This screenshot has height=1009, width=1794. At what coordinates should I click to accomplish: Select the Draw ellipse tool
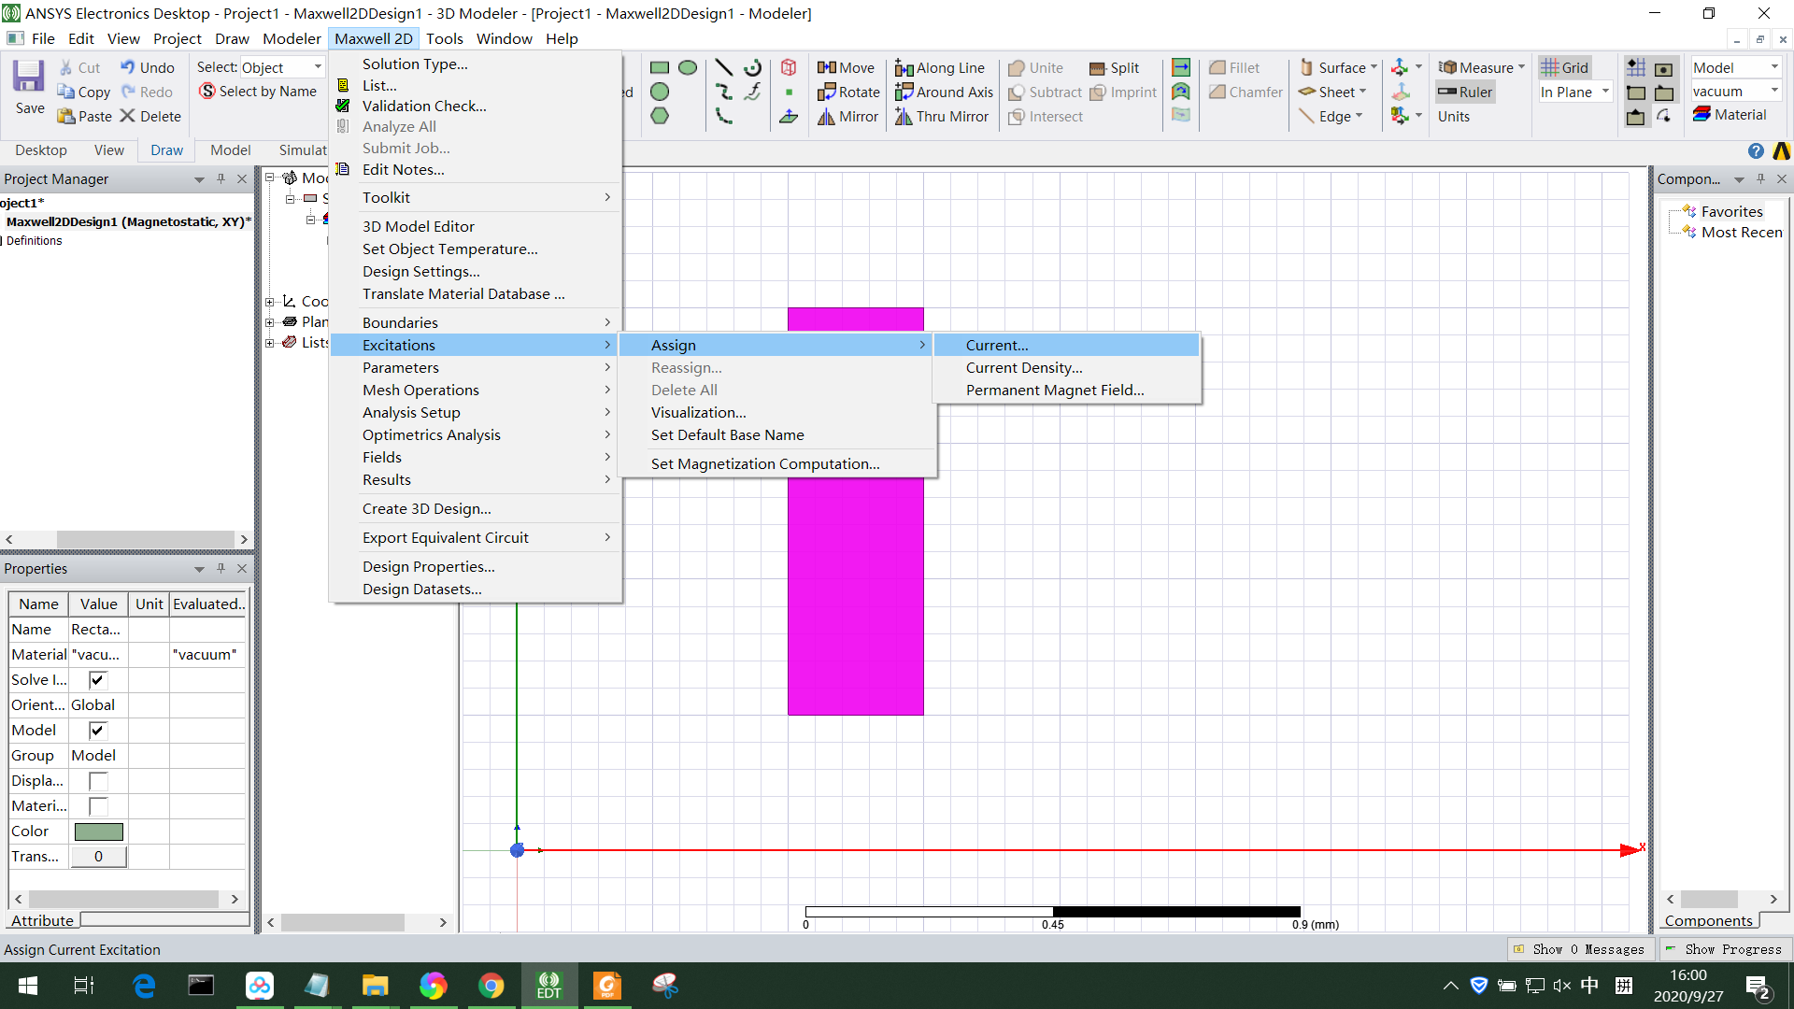[689, 67]
